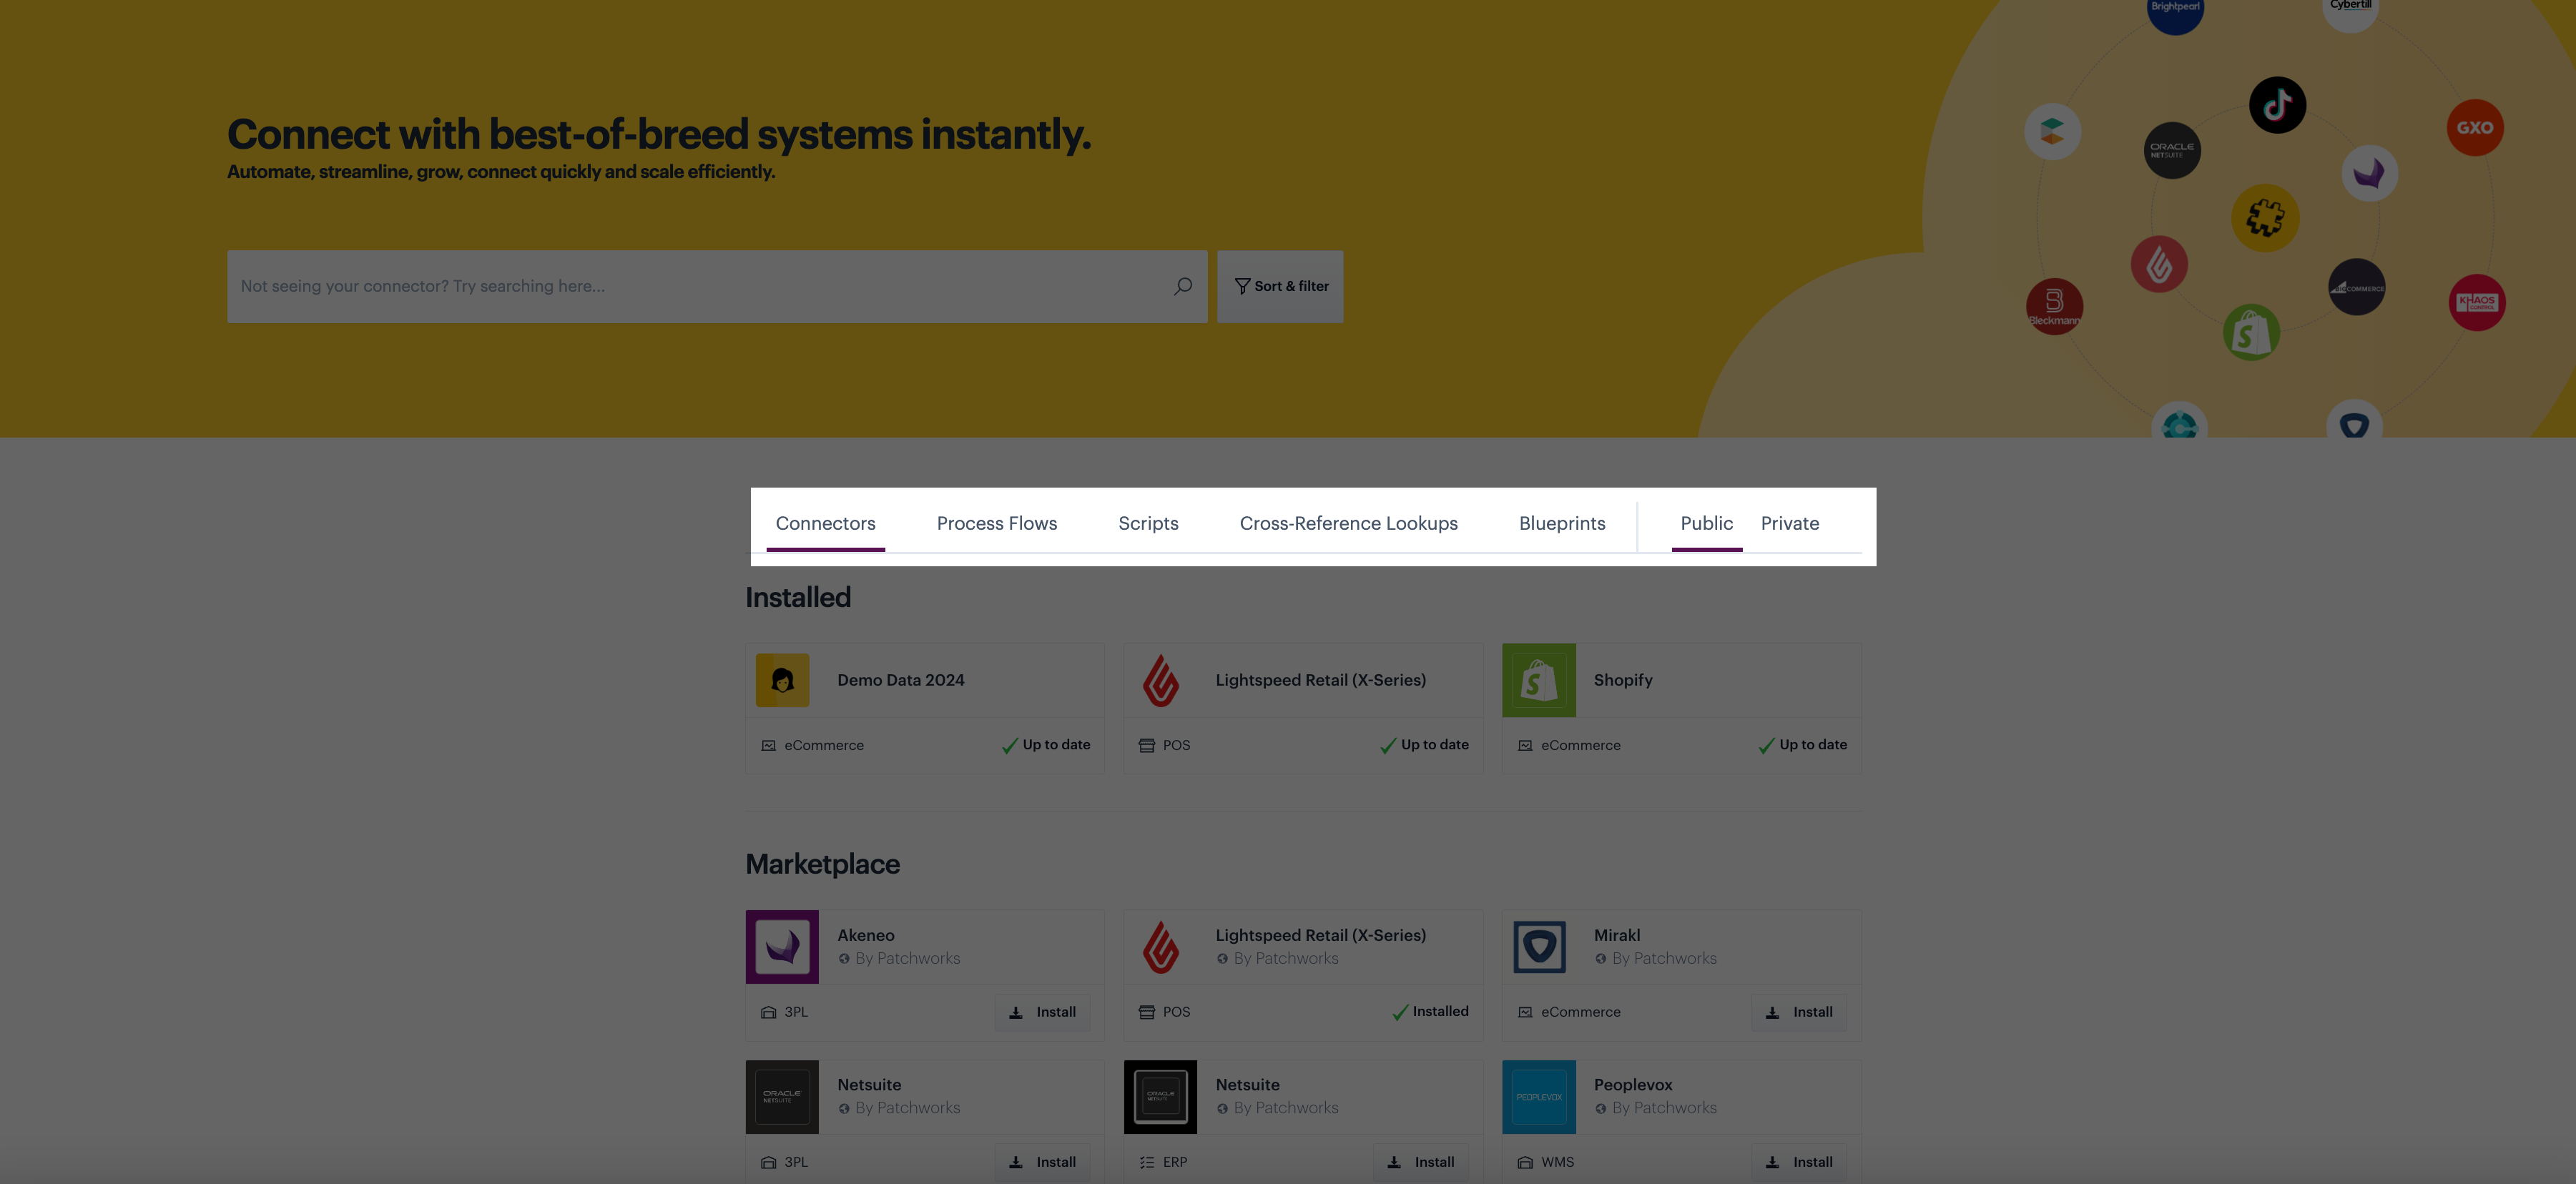Image resolution: width=2576 pixels, height=1184 pixels.
Task: Open installed Lightspeed Retail (X-Series) logo
Action: point(1160,680)
